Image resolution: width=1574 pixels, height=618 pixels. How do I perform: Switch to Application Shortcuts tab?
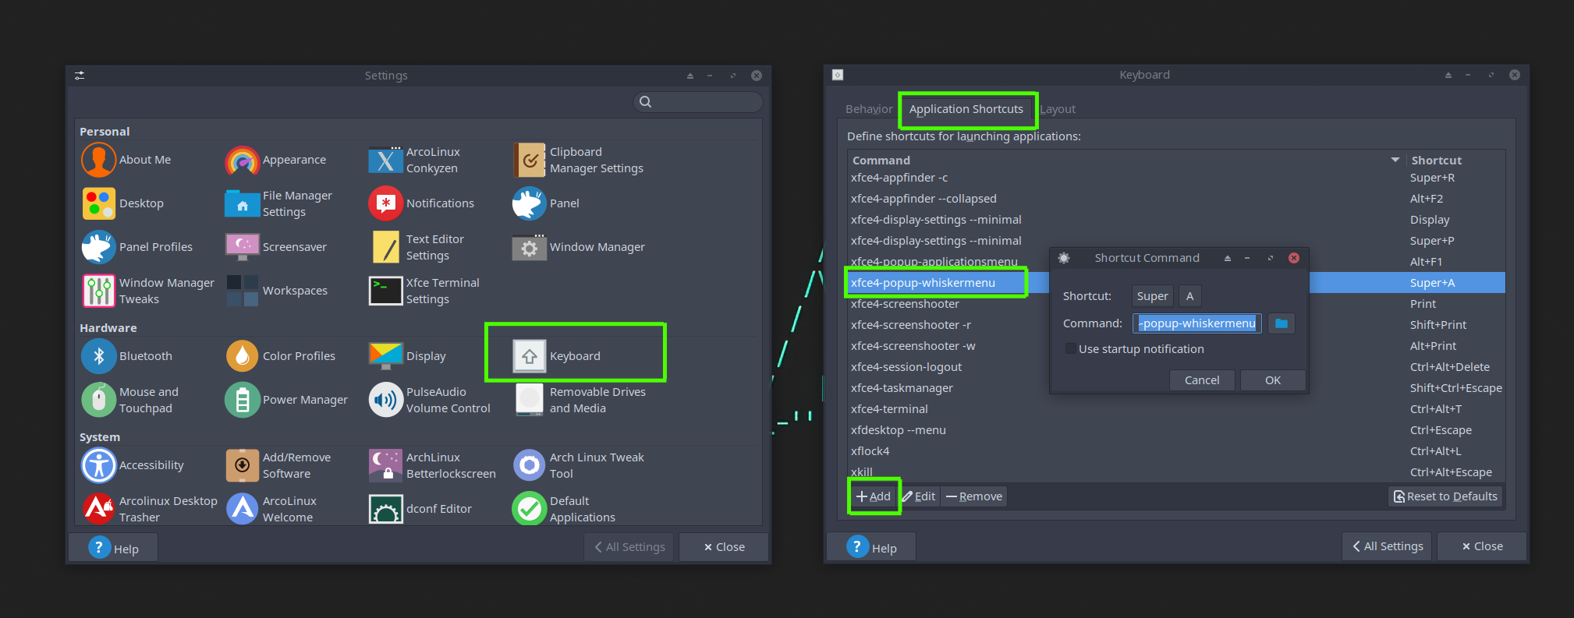click(966, 109)
